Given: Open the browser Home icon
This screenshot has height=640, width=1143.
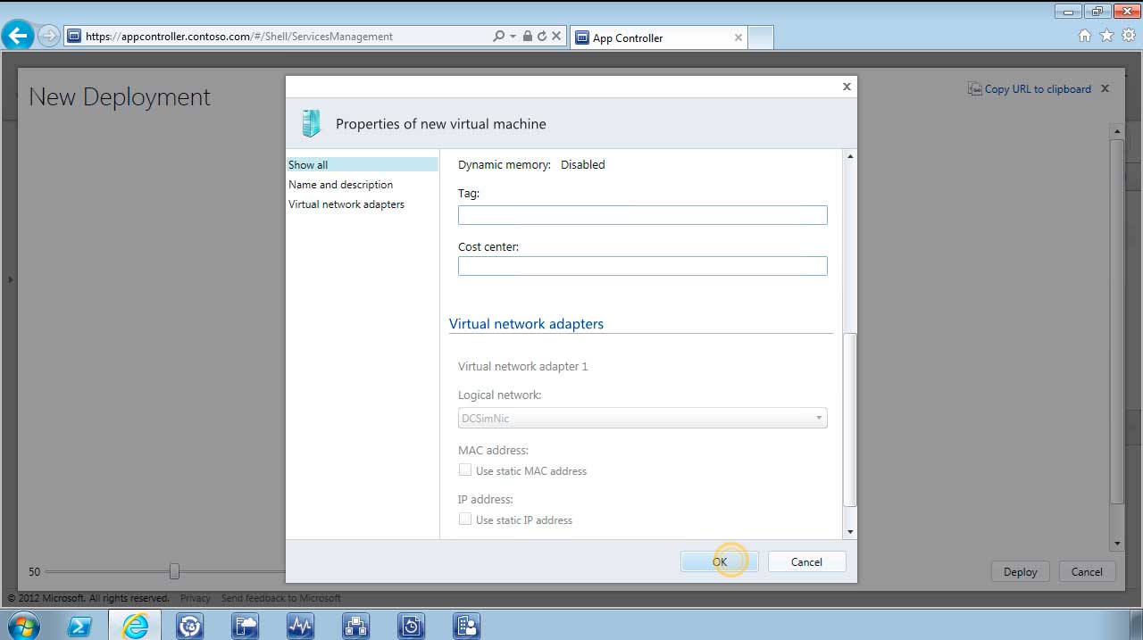Looking at the screenshot, I should (x=1085, y=36).
